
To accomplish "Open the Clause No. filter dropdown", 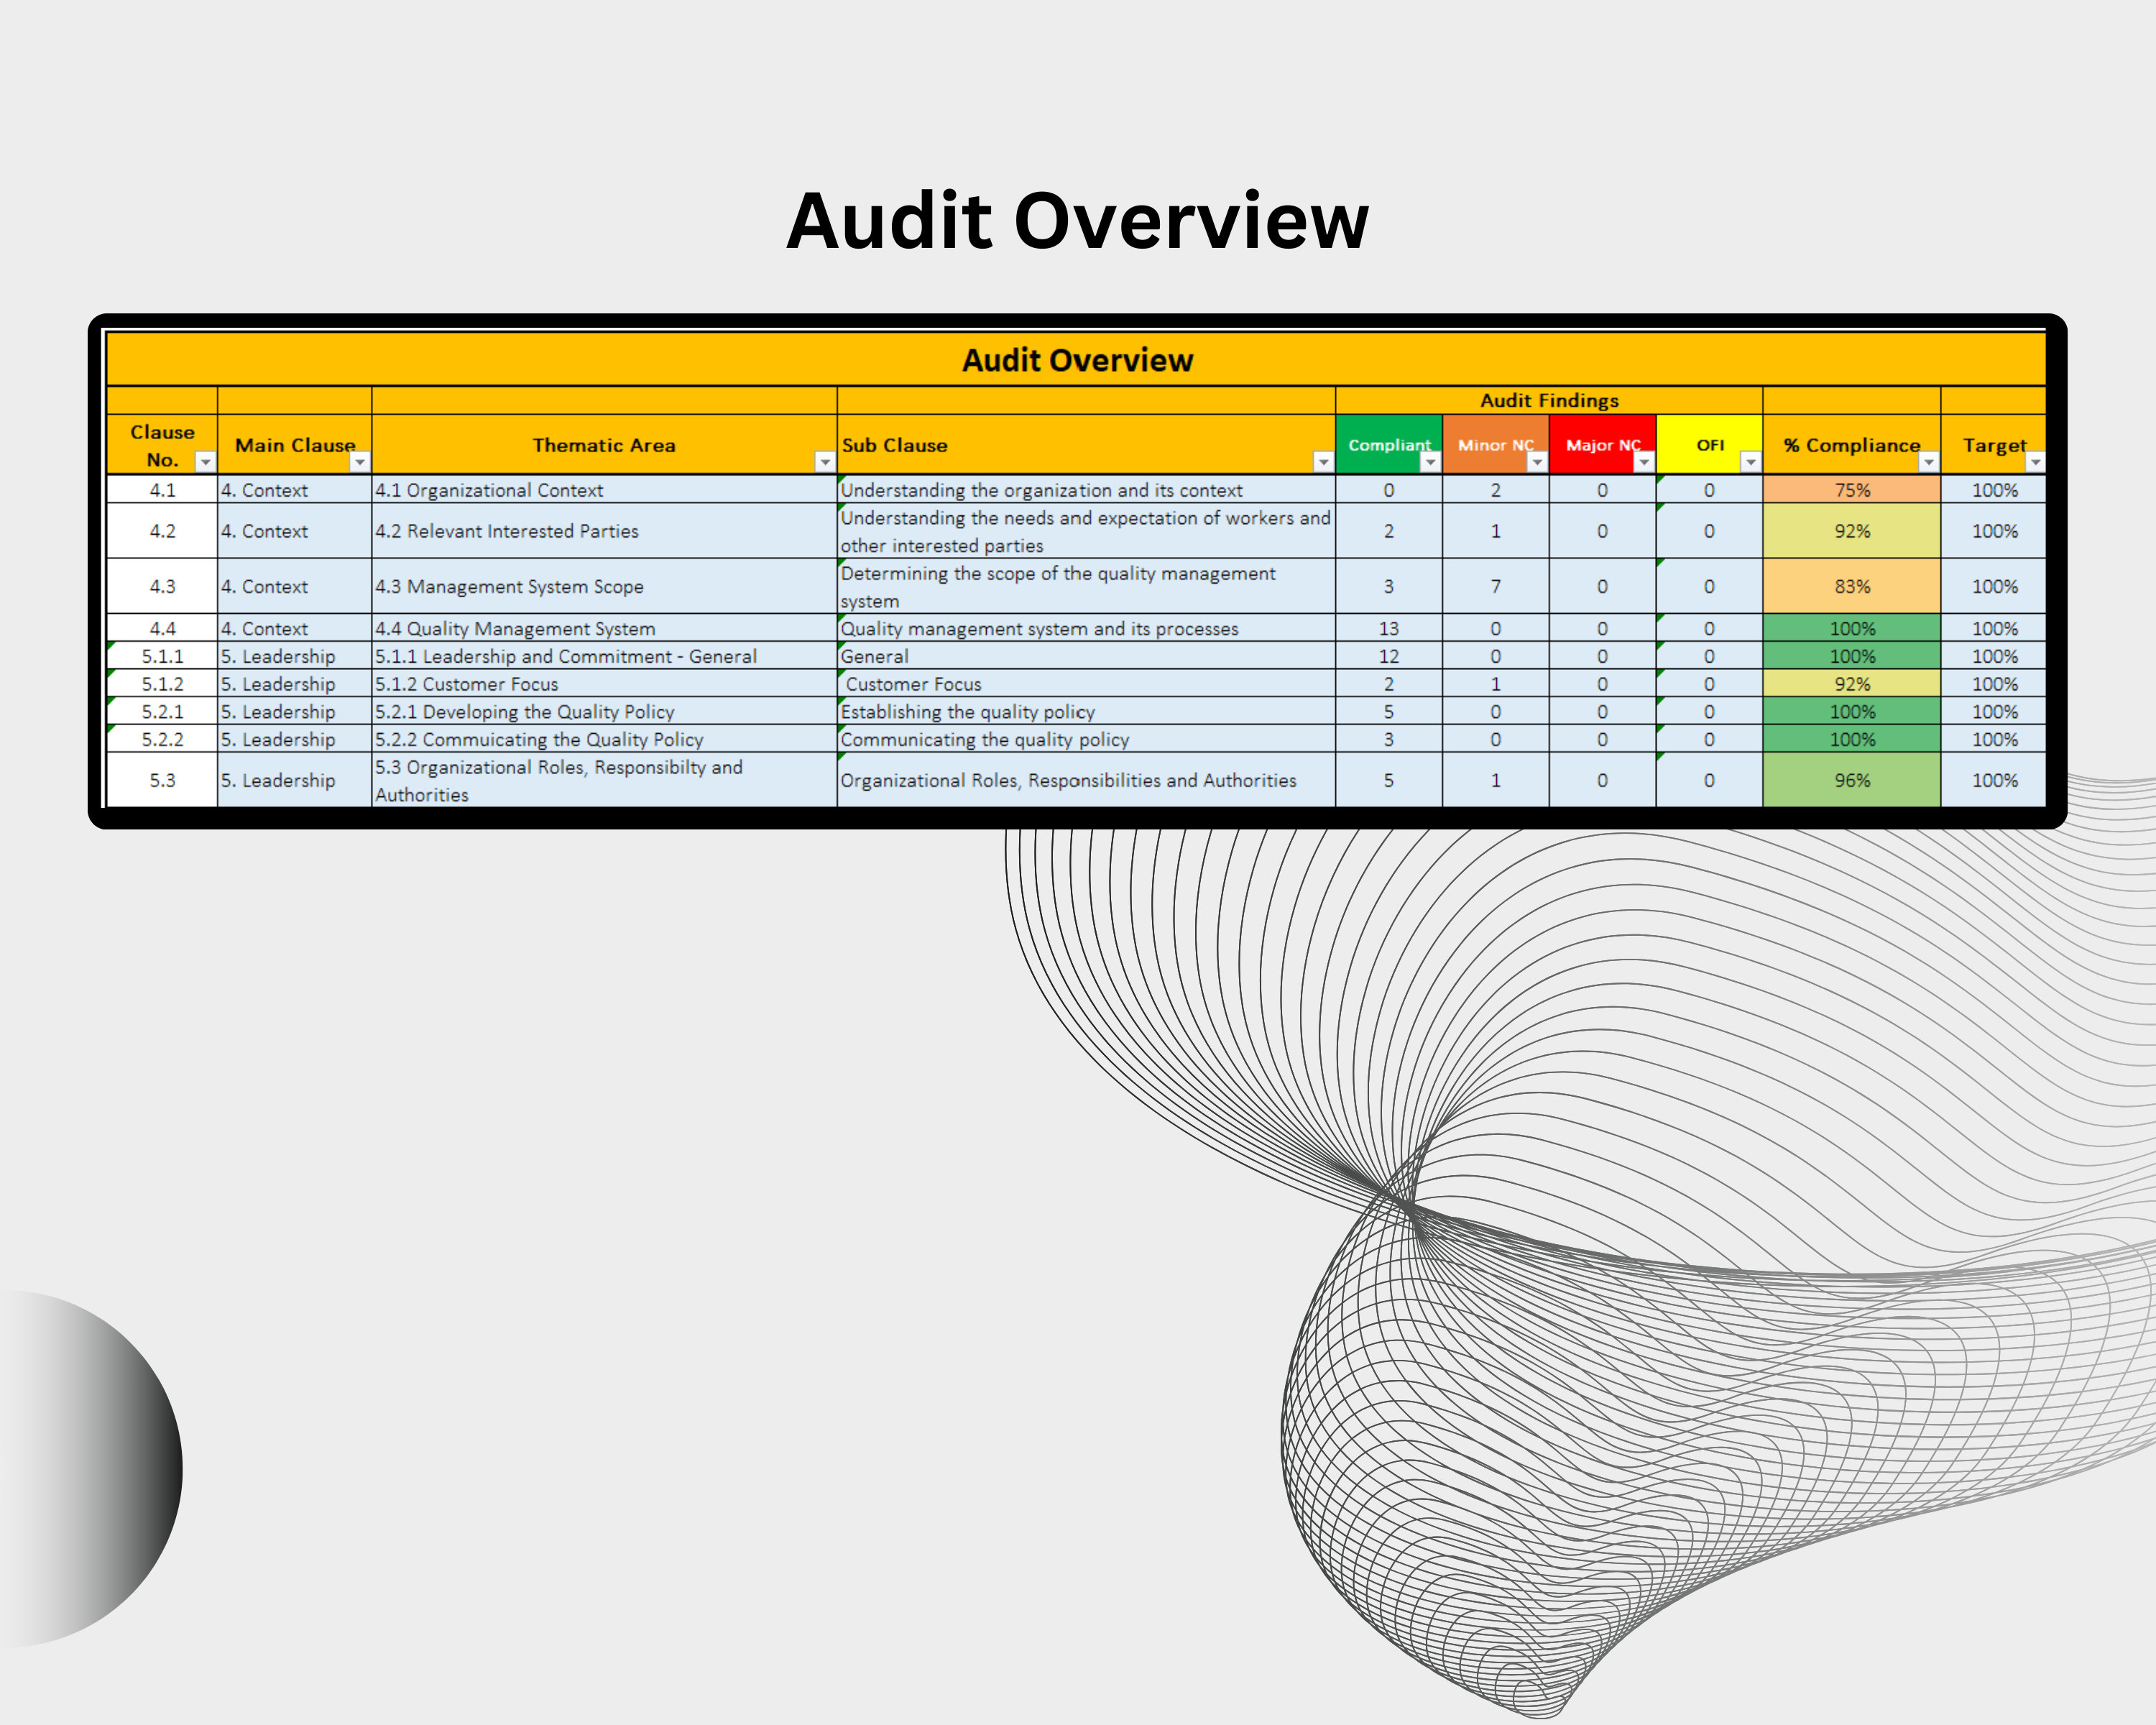I will [205, 463].
